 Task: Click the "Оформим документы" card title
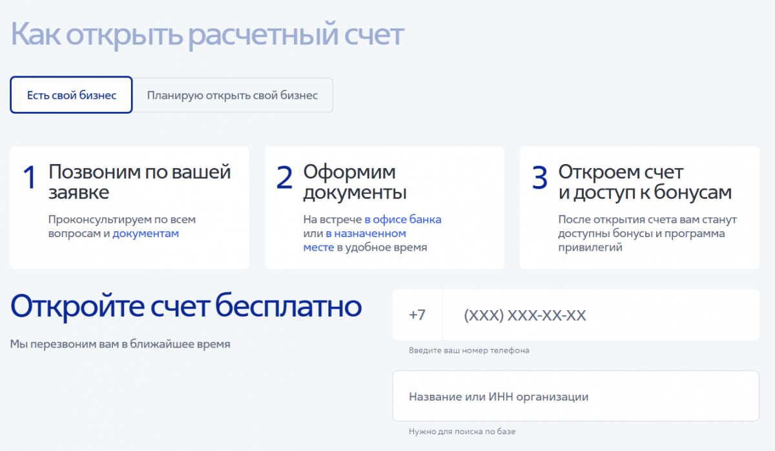pos(355,182)
